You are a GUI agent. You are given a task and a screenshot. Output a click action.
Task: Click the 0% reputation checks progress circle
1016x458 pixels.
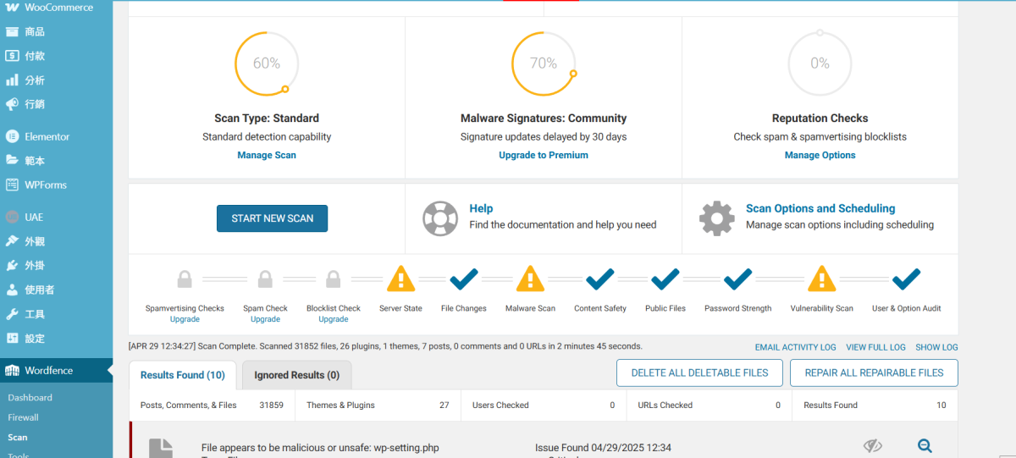pos(820,63)
